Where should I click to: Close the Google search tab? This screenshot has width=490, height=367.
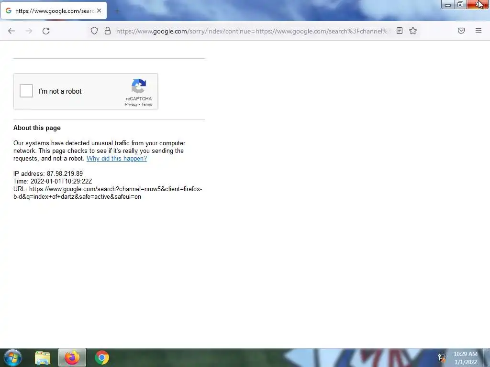[x=99, y=11]
